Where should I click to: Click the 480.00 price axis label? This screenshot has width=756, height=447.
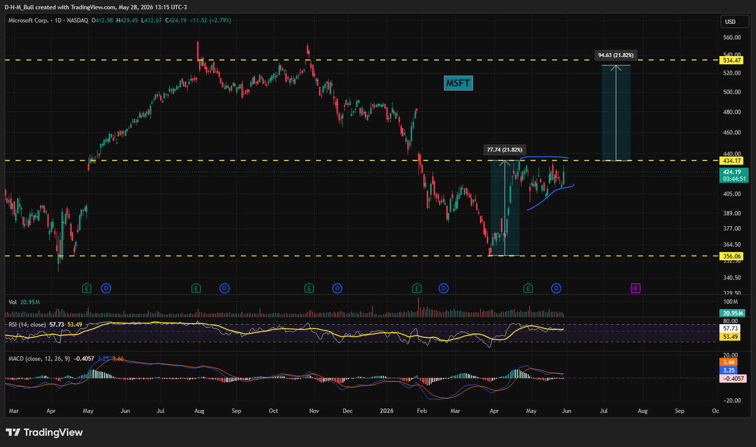(731, 112)
